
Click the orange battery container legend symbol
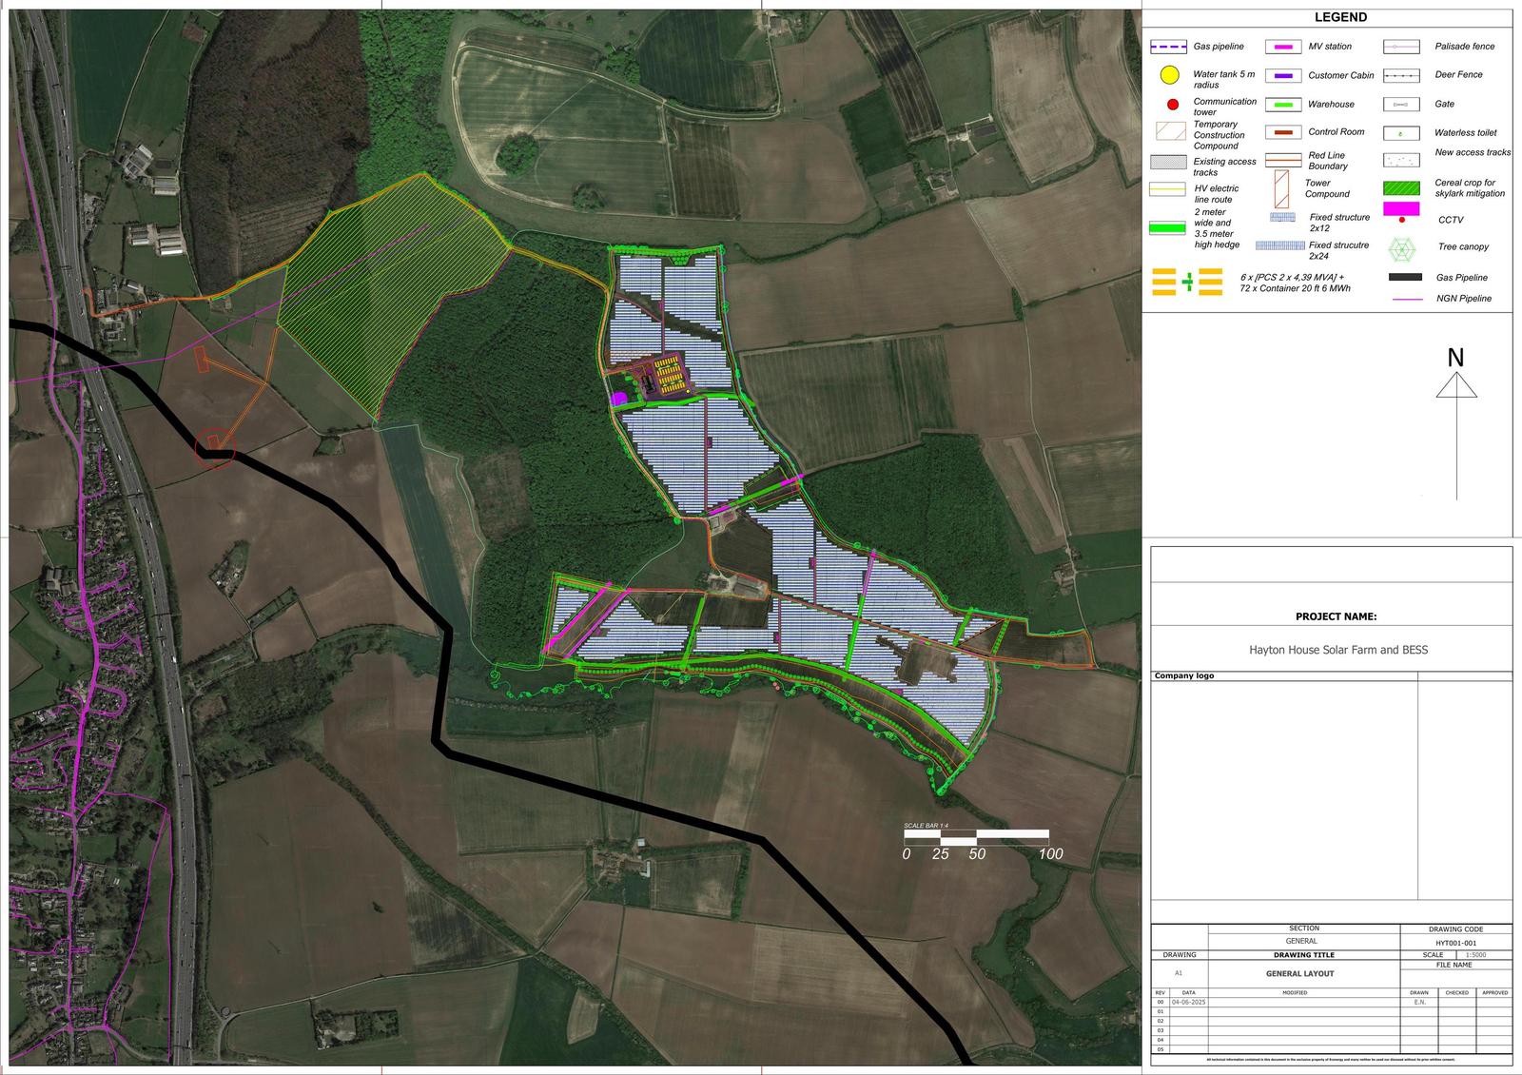1186,282
